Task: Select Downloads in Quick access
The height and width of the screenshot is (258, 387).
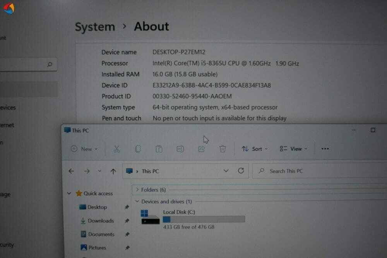Action: click(x=101, y=220)
